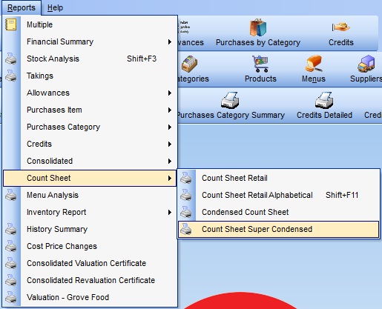Click the Credits Detailed printer icon
The width and height of the screenshot is (382, 309).
point(324,100)
